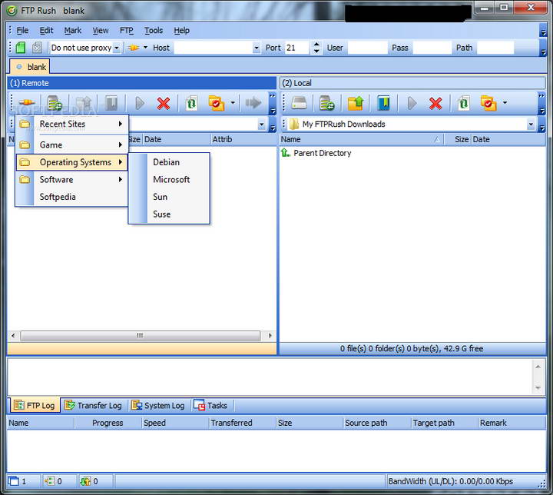The height and width of the screenshot is (495, 553).
Task: Expand the Local toolbar overflow chevron
Action: [541, 103]
